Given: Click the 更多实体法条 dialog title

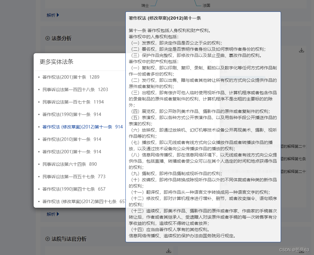Looking at the screenshot, I should pos(56,62).
